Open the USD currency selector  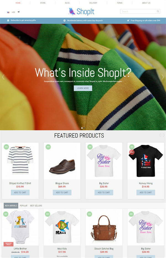(14, 12)
